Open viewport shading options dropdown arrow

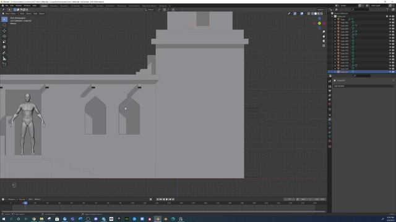coord(324,14)
